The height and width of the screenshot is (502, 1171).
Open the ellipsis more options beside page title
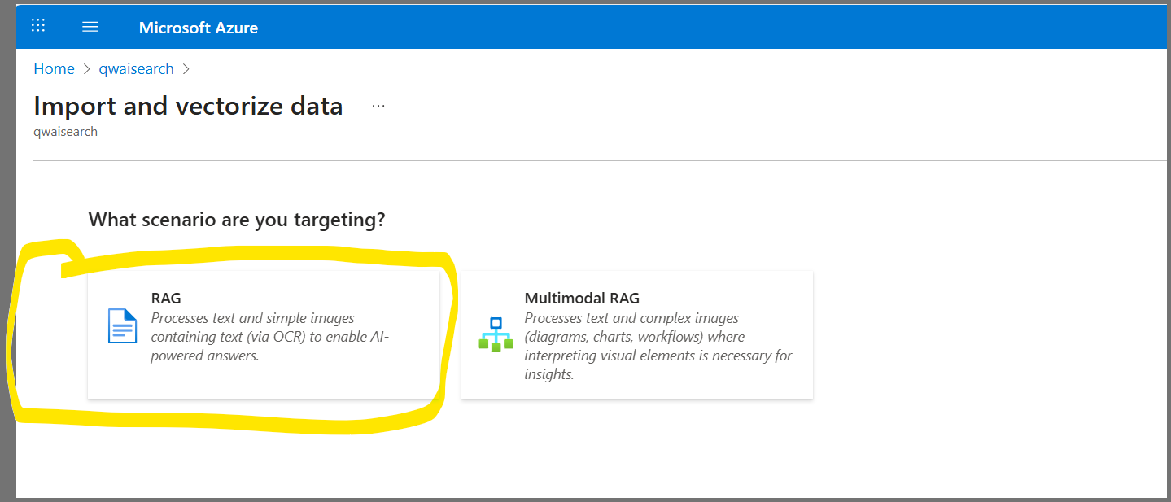coord(378,107)
